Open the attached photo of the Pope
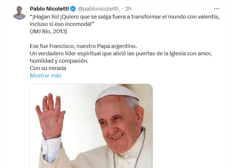Screen dimensions: 237x168 click(91, 126)
